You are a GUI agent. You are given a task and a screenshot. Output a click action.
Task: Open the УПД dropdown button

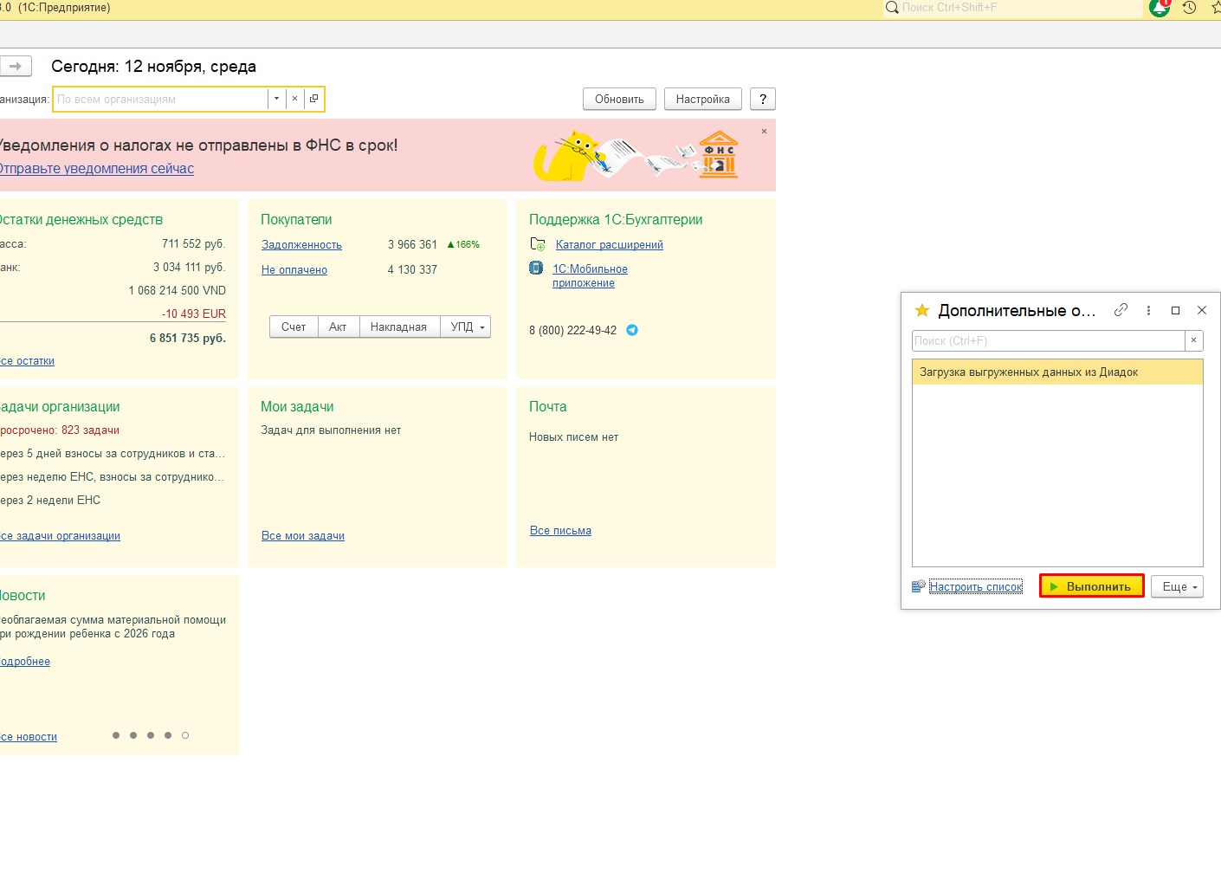coord(467,327)
